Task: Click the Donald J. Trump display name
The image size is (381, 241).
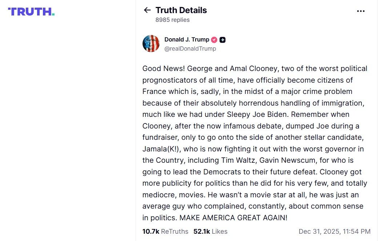Action: click(x=187, y=39)
